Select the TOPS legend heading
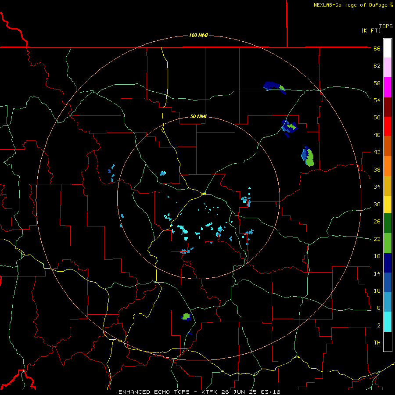Screen dimensions: 395x395 pyautogui.click(x=386, y=26)
